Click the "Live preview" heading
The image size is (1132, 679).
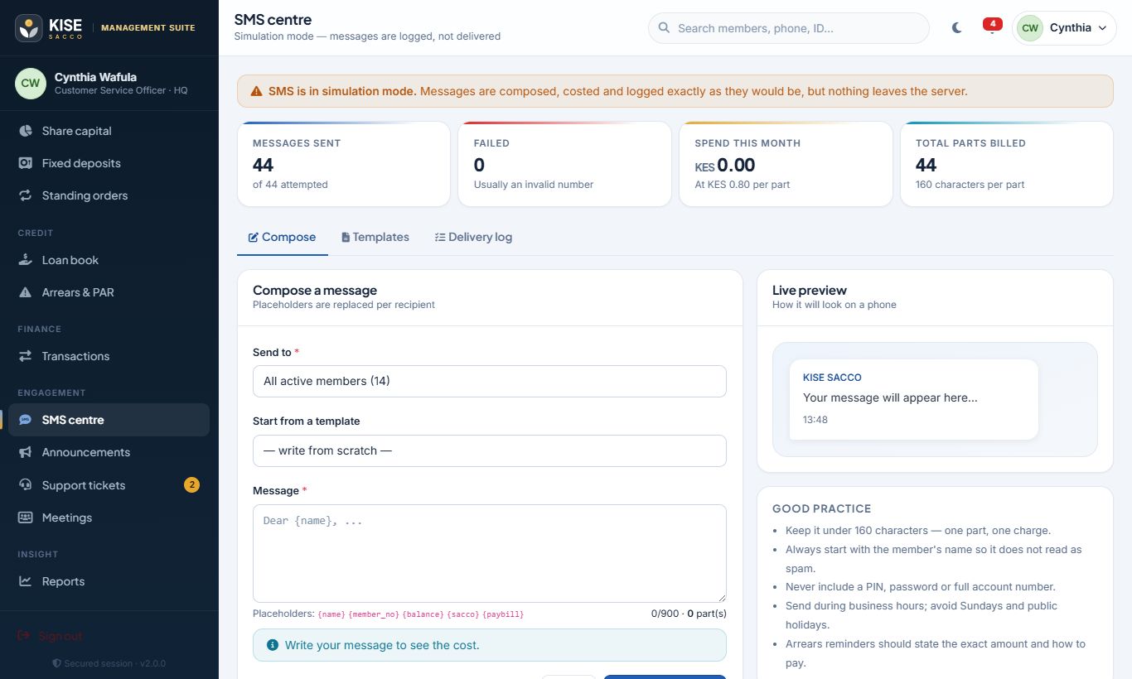click(810, 290)
